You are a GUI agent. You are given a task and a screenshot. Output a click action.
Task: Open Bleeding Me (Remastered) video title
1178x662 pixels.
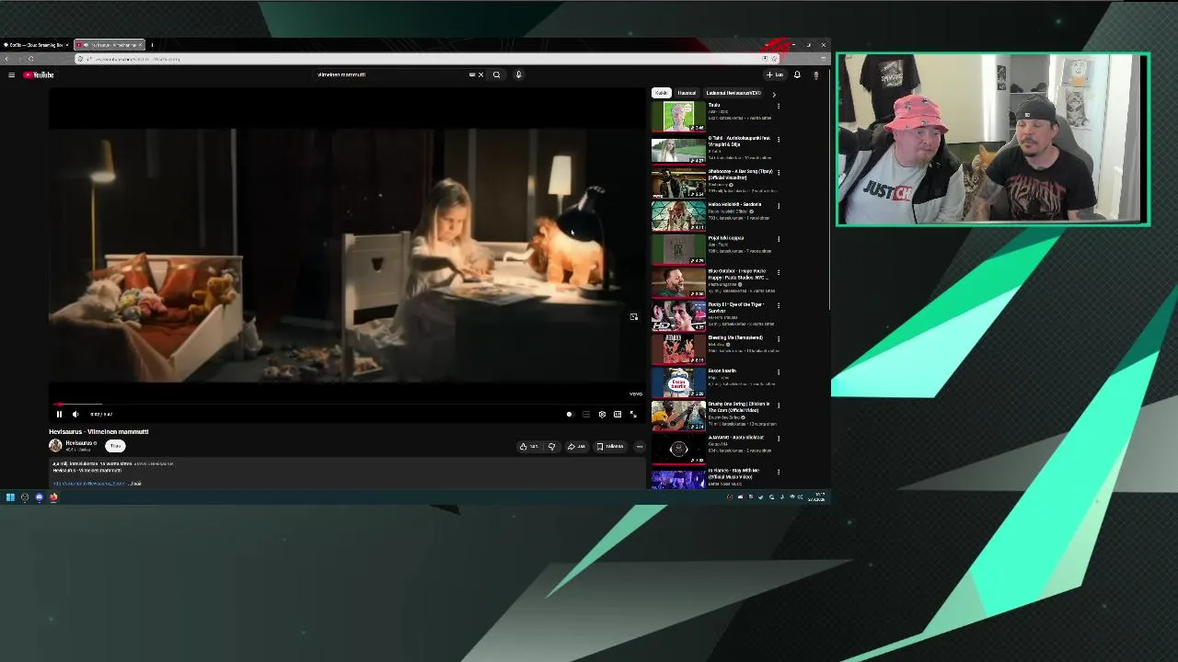click(x=735, y=337)
